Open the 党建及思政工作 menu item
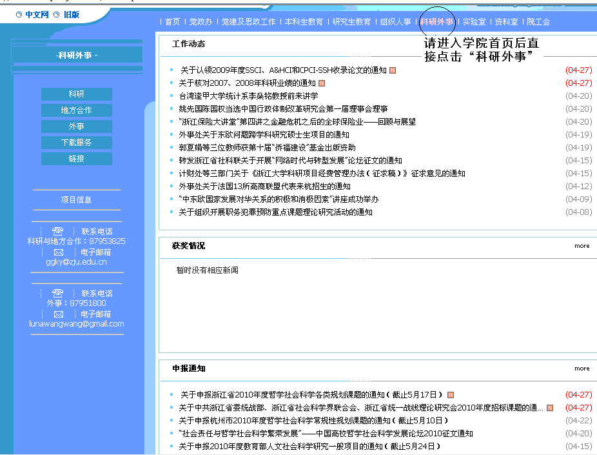This screenshot has width=597, height=455. pos(248,22)
